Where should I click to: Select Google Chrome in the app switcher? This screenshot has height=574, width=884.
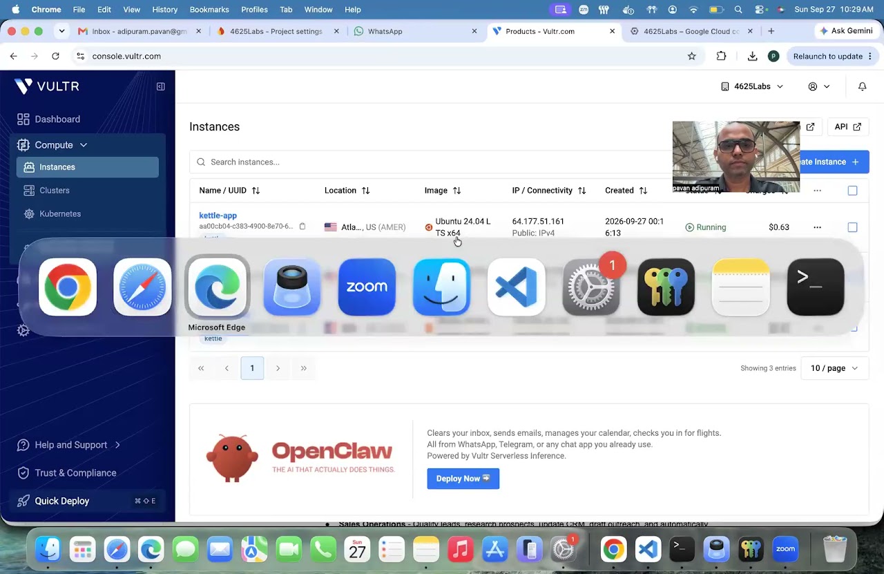coord(68,287)
